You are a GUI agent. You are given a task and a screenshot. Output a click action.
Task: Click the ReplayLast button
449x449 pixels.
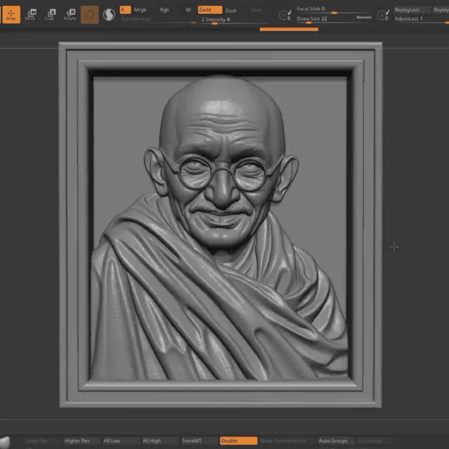tap(411, 10)
